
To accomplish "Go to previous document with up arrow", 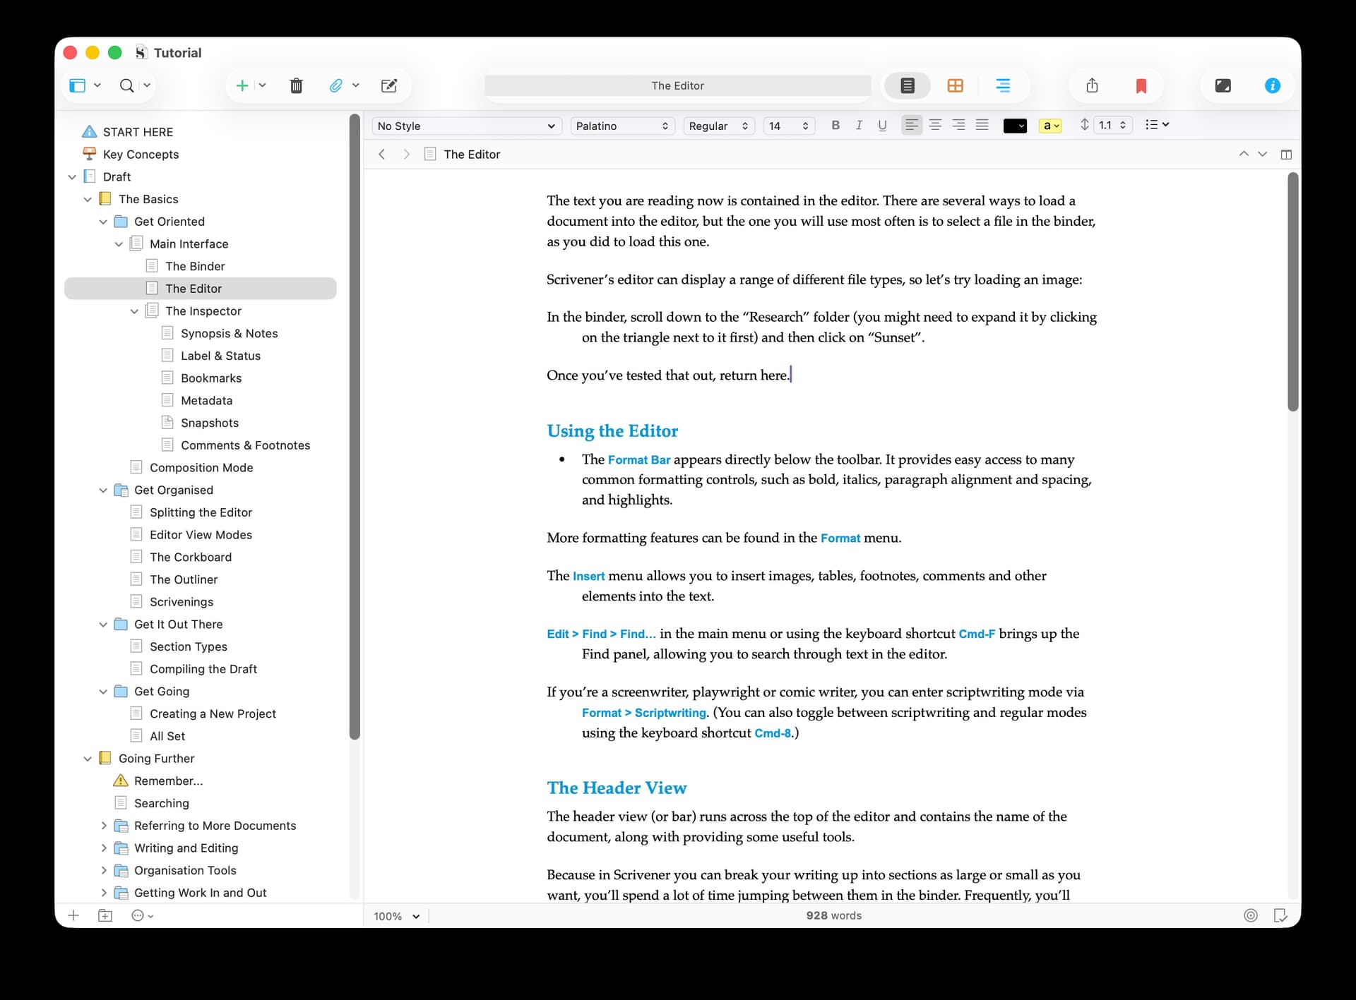I will coord(1244,154).
